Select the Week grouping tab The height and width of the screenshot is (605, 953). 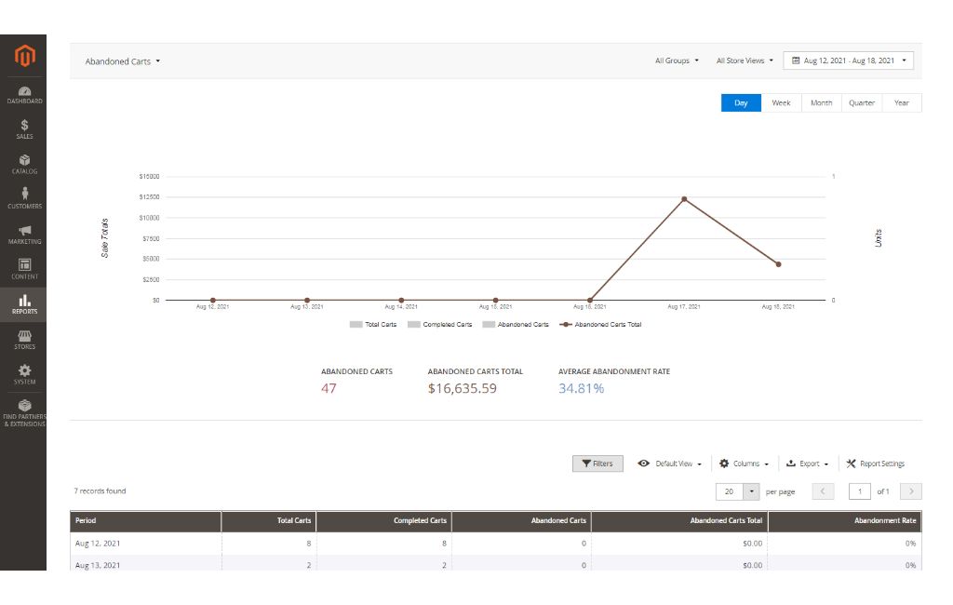[781, 102]
